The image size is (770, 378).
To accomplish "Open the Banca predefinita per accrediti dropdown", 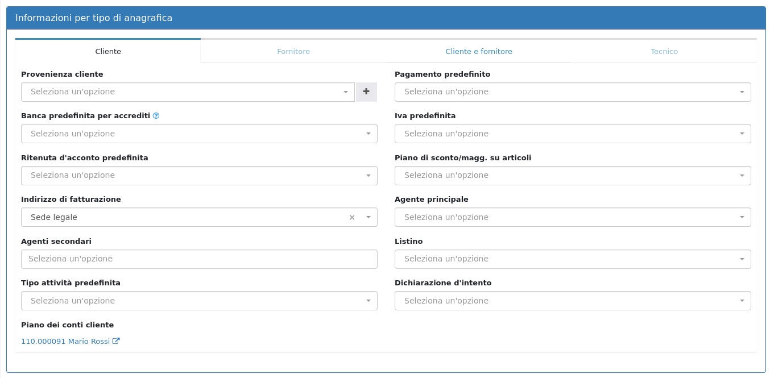I will tap(199, 134).
